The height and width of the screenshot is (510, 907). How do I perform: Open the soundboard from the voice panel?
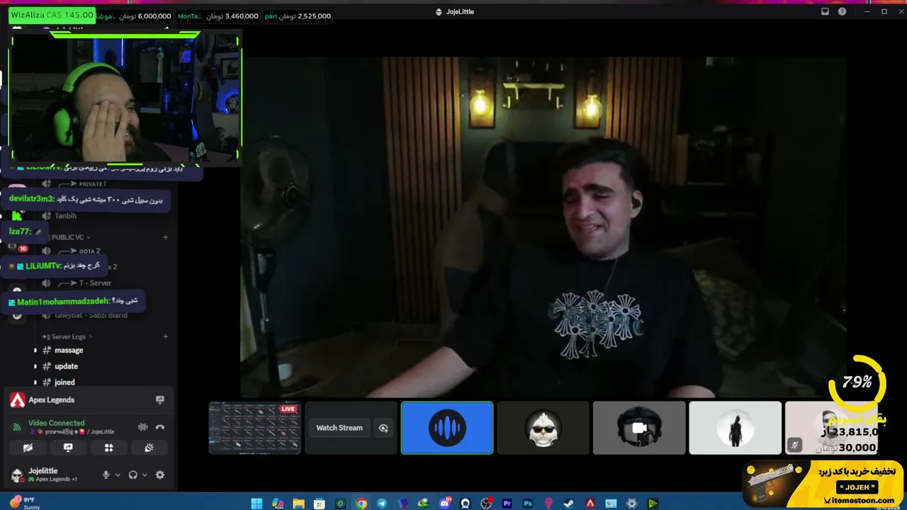149,448
